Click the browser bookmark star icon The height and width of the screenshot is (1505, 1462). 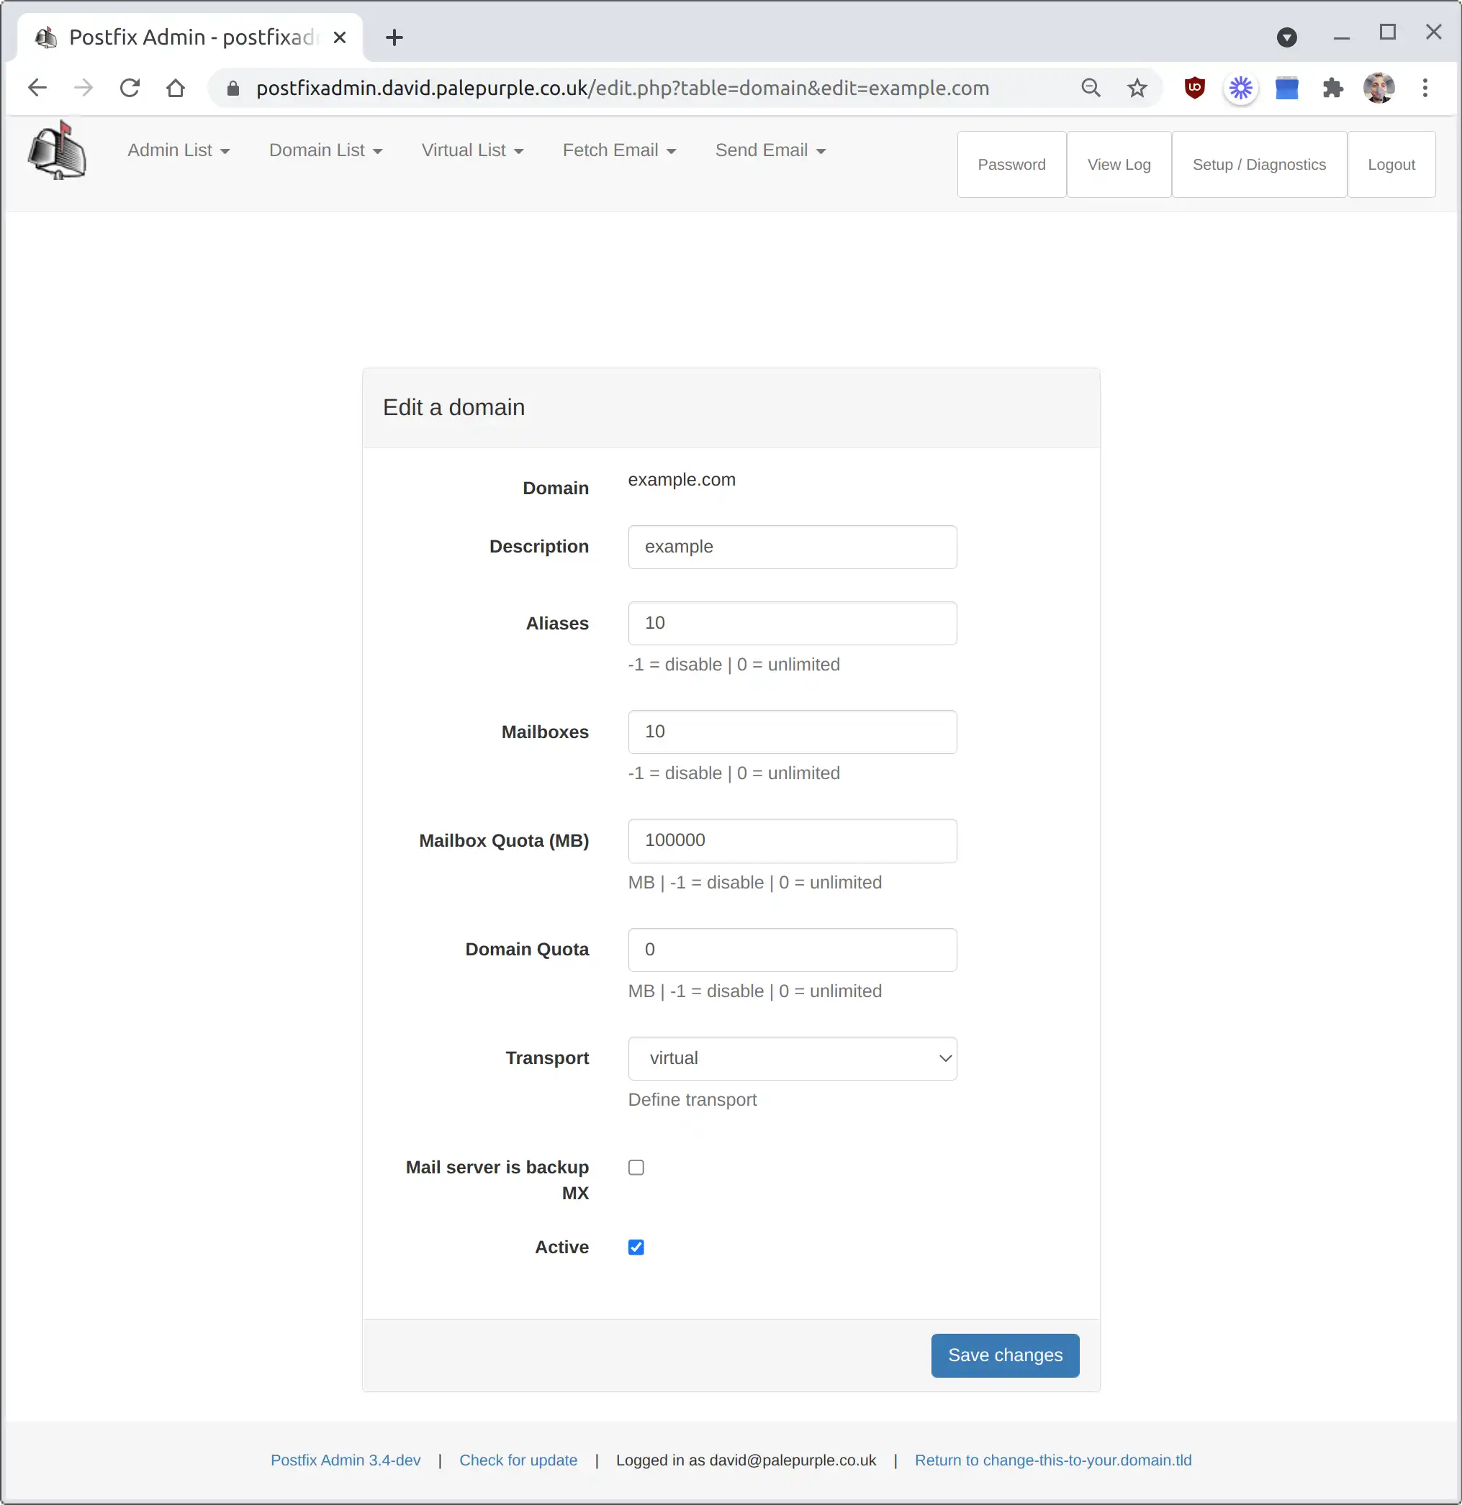pyautogui.click(x=1138, y=87)
